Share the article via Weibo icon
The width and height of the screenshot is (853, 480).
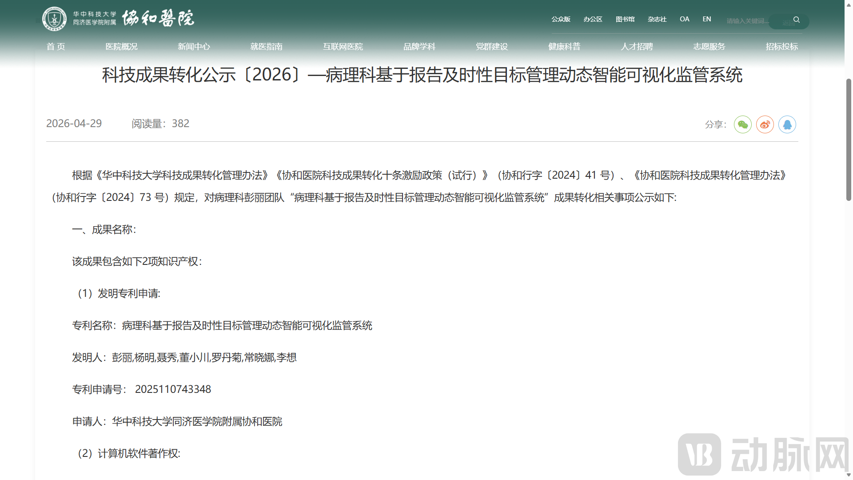765,124
